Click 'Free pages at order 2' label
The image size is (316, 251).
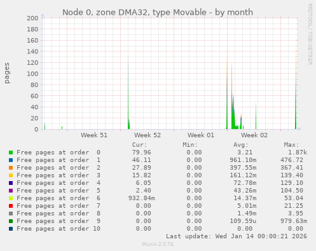coord(58,168)
